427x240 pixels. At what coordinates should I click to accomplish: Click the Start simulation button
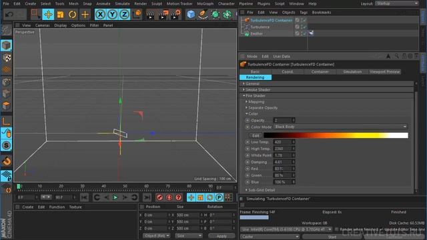tap(332, 237)
